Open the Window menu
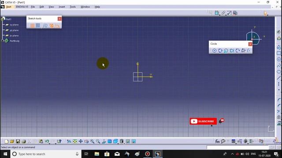This screenshot has width=282, height=158. (85, 7)
